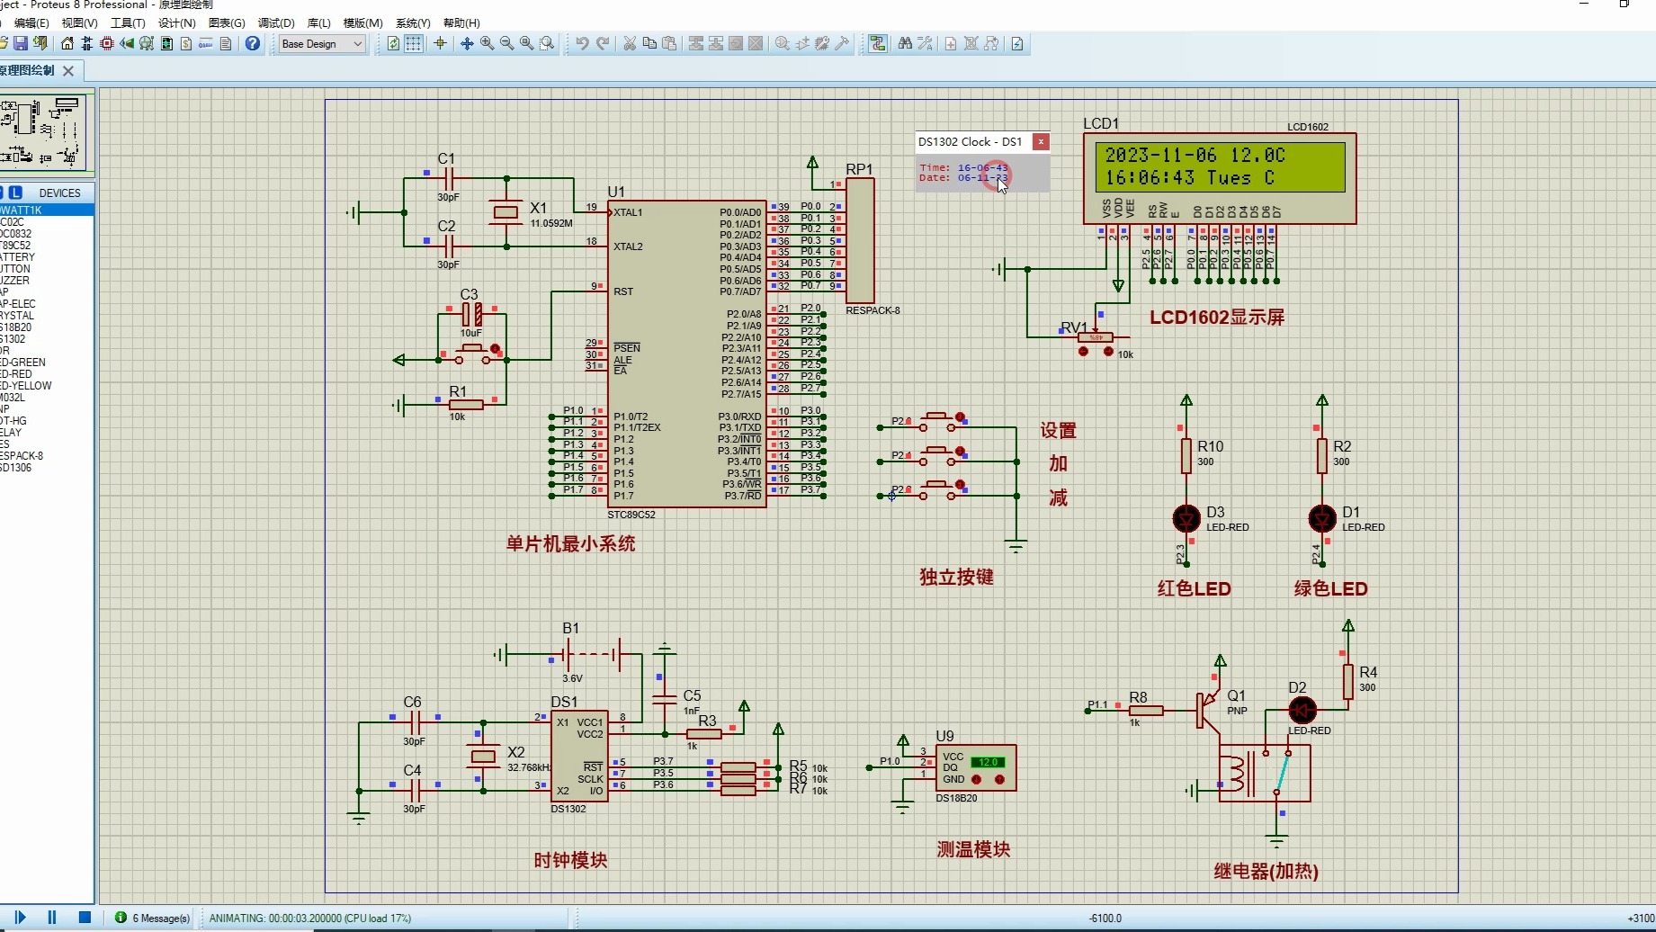Add a New Sheet icon
This screenshot has width=1656, height=932.
(x=951, y=43)
